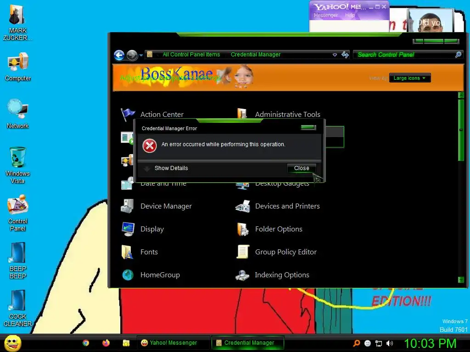Viewport: 470px width, 352px height.
Task: Close the Credential Manager Error dialog
Action: [x=302, y=168]
